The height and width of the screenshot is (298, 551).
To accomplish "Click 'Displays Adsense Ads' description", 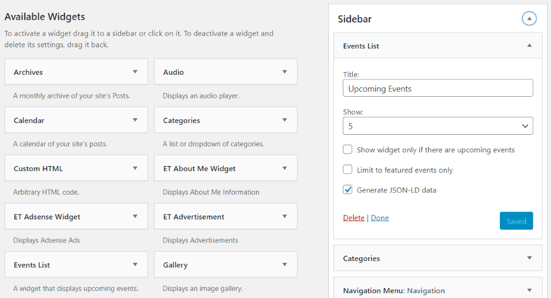I will point(46,240).
